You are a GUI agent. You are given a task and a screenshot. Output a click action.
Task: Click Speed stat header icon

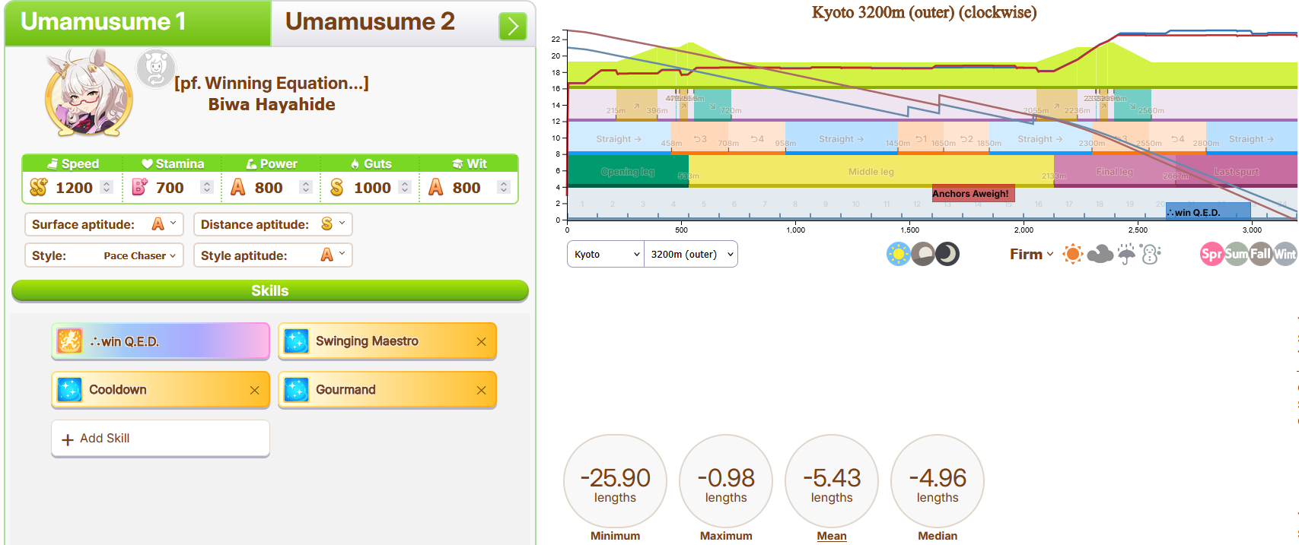click(53, 163)
